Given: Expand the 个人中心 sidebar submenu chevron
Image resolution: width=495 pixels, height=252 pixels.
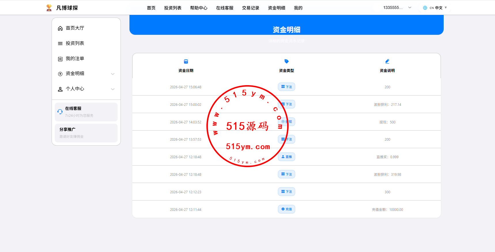Looking at the screenshot, I should tap(113, 89).
